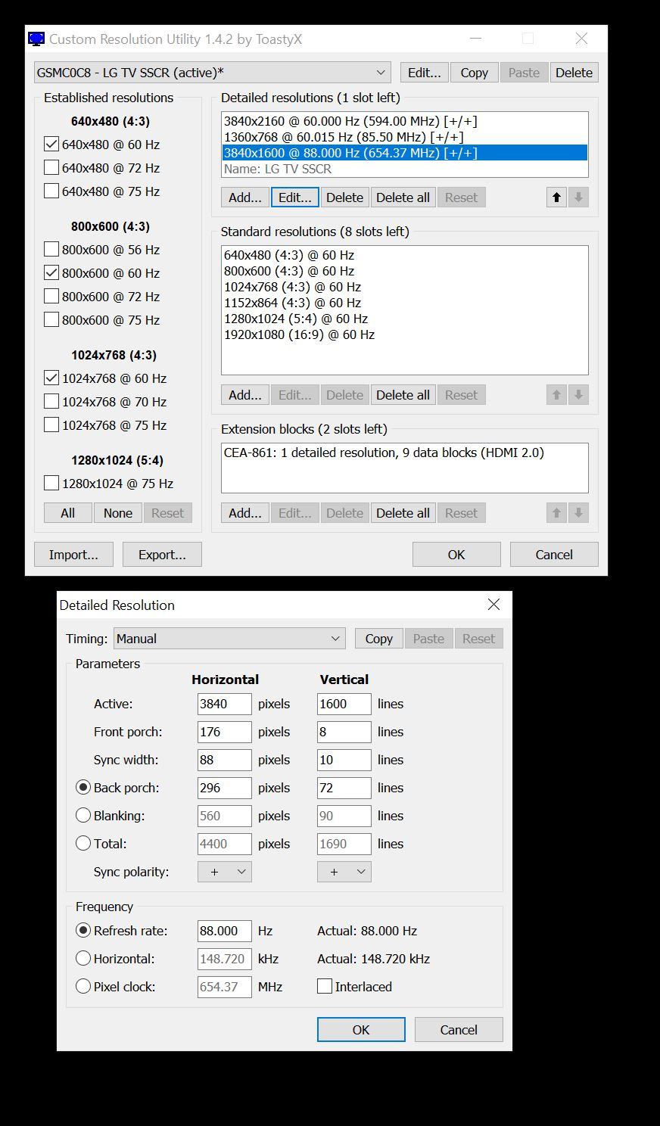
Task: Enable 1024x768 @ 75 Hz
Action: (51, 425)
